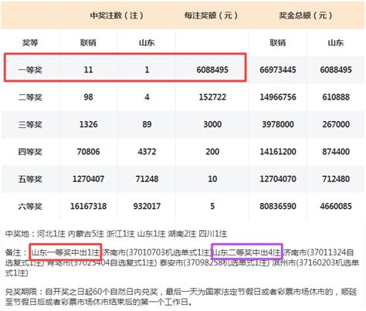366x311 pixels.
Task: Click fourth prize count 70806
Action: pos(88,151)
